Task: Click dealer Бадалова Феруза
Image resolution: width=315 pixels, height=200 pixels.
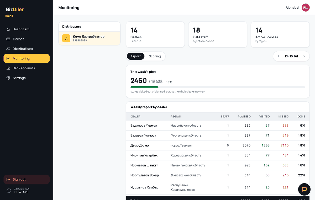Action: click(x=144, y=126)
